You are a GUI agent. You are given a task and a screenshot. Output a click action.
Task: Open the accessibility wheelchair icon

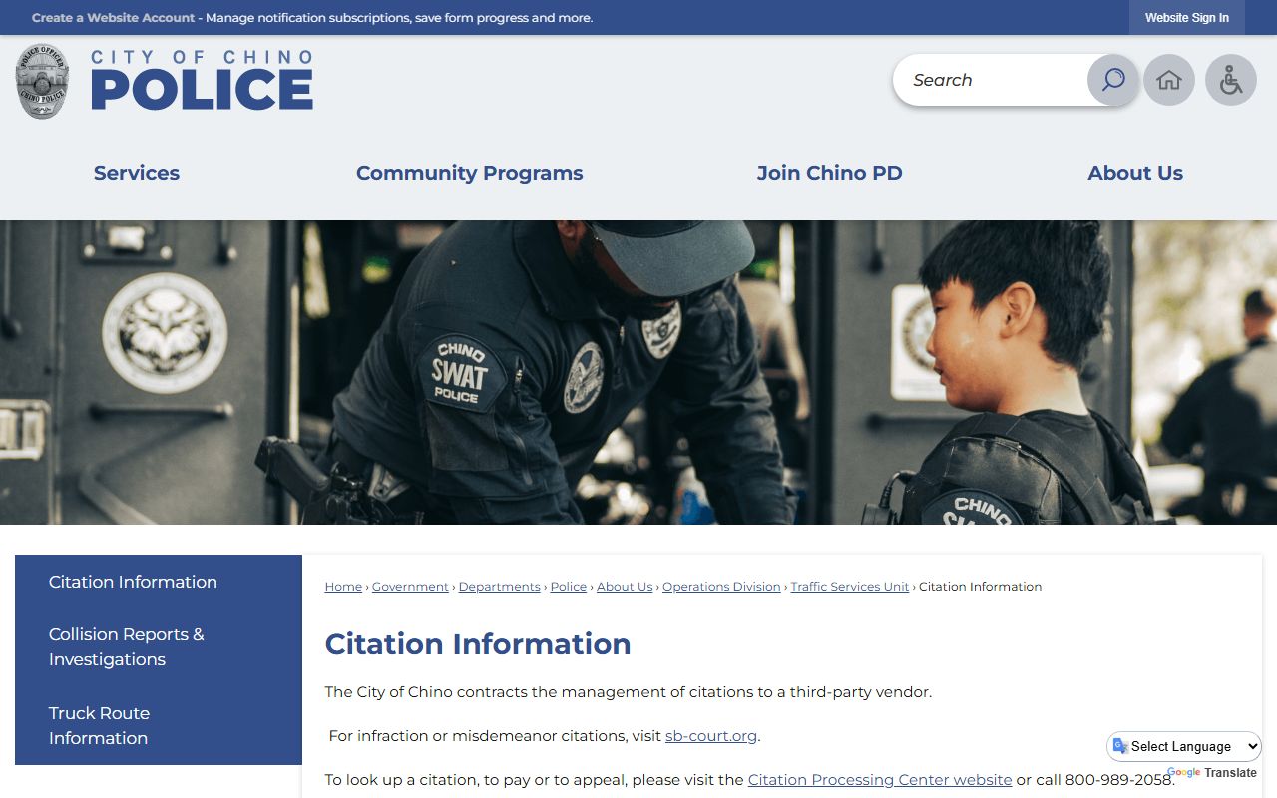pyautogui.click(x=1230, y=80)
